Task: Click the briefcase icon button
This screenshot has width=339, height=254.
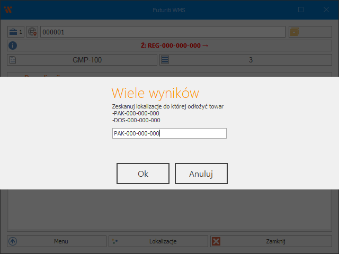Action: pos(13,32)
